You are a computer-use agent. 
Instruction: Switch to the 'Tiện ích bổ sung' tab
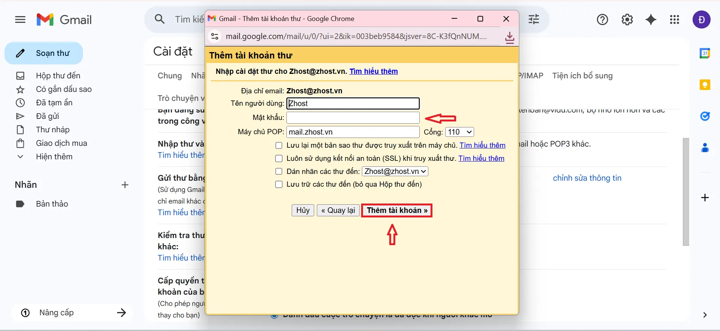pyautogui.click(x=582, y=76)
